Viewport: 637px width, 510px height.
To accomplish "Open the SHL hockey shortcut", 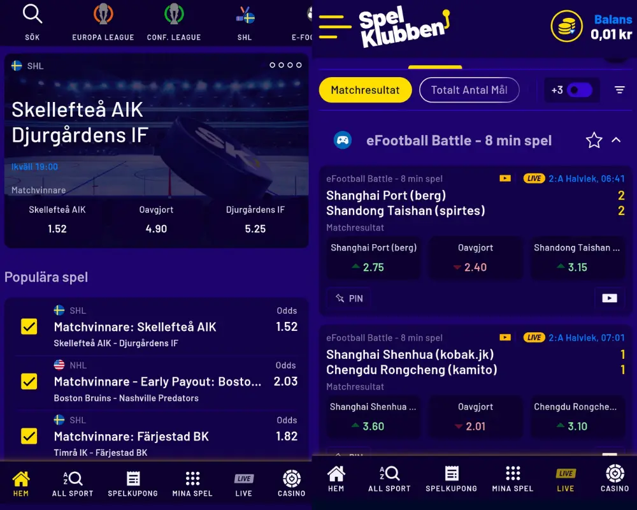I will point(245,22).
